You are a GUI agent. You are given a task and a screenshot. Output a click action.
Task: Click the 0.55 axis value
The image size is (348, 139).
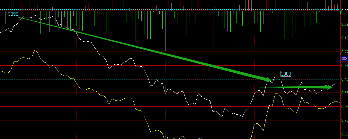(x=345, y=93)
